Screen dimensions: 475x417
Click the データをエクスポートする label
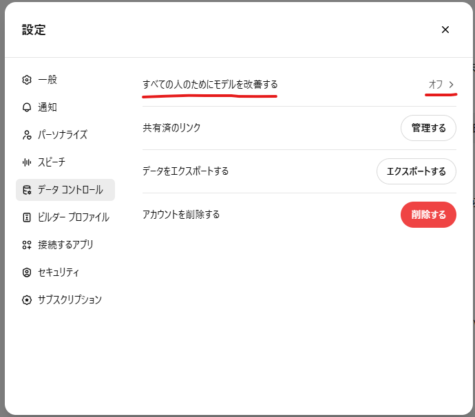point(185,171)
